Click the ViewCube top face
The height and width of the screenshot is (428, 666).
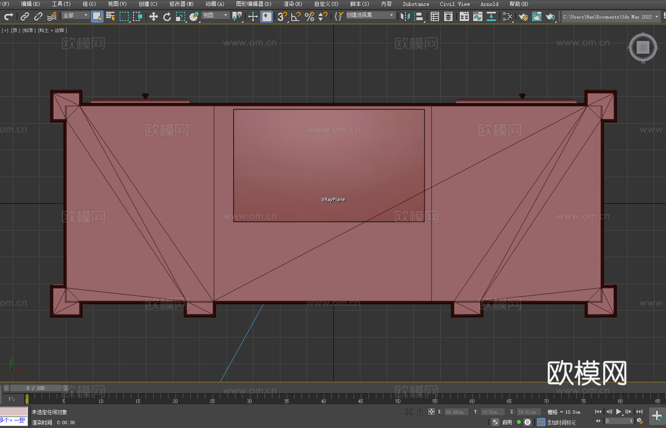(x=643, y=48)
